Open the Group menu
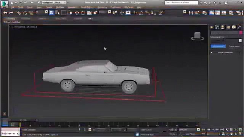The width and height of the screenshot is (244, 137). coord(30,7)
